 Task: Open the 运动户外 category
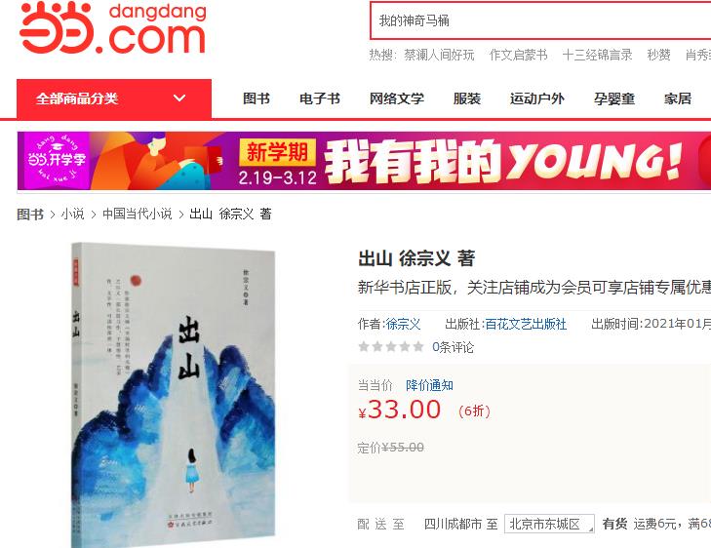click(536, 98)
